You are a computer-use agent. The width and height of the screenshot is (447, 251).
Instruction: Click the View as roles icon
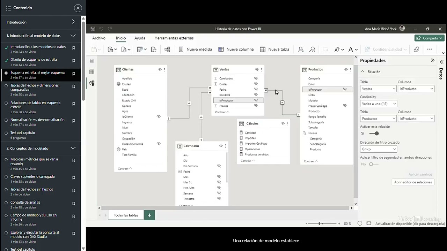312,50
